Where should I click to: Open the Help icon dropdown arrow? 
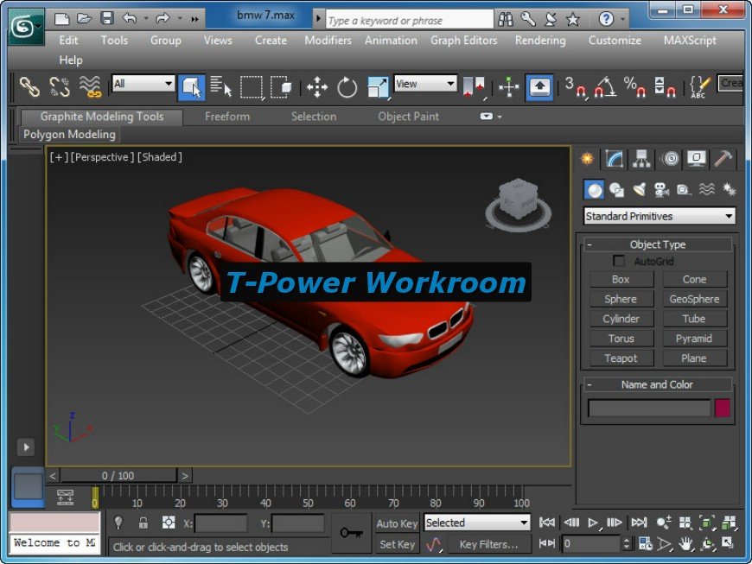click(x=622, y=19)
